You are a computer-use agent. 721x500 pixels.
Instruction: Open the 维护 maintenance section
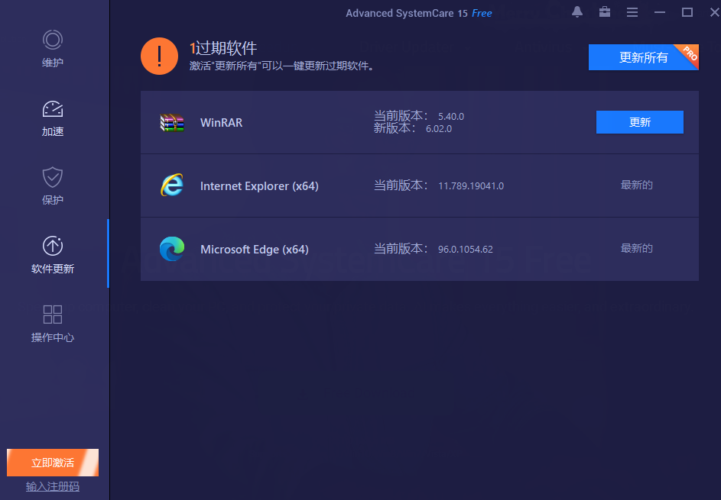click(53, 49)
